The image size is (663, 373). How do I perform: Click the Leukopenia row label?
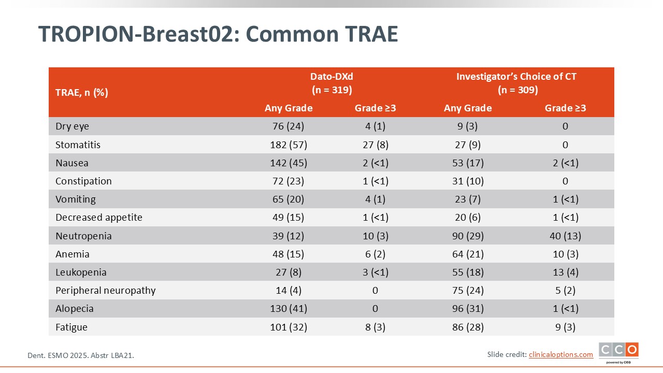(x=80, y=272)
